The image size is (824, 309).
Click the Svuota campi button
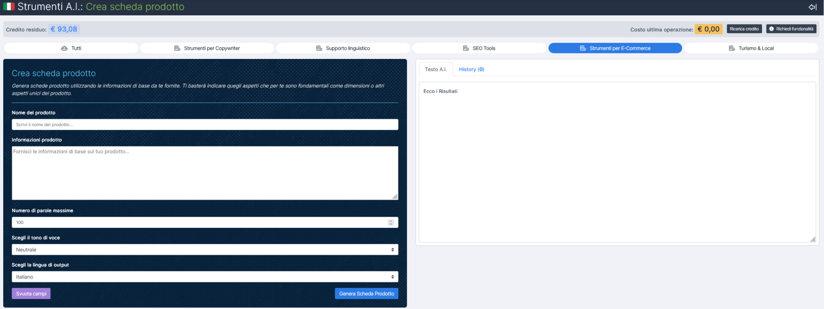(x=31, y=293)
